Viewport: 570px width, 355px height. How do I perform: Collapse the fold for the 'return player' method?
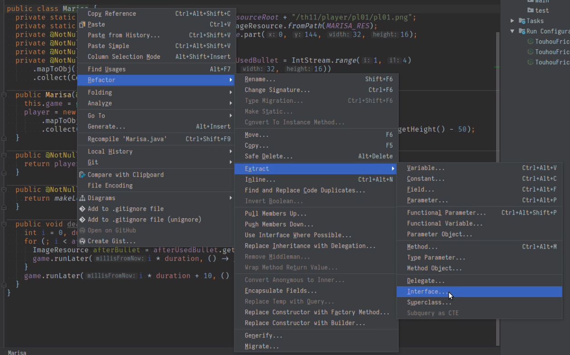coord(4,155)
